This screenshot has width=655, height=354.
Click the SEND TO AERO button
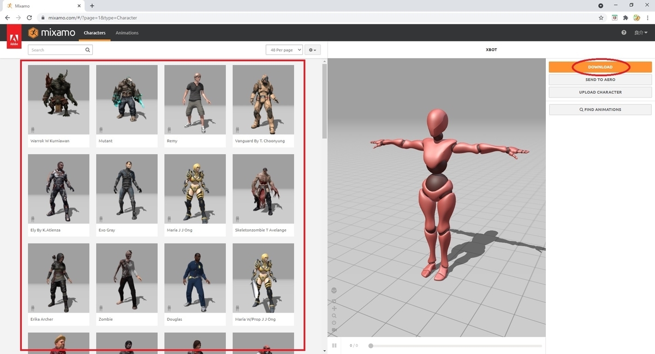pyautogui.click(x=600, y=80)
